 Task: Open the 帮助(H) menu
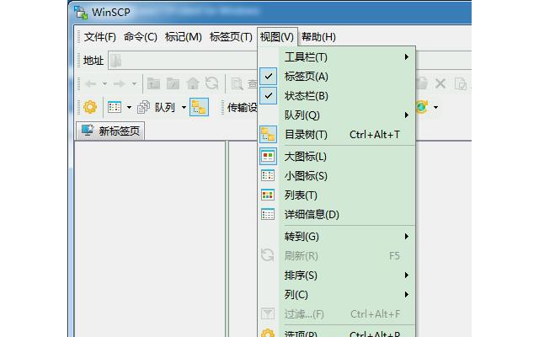click(x=318, y=37)
